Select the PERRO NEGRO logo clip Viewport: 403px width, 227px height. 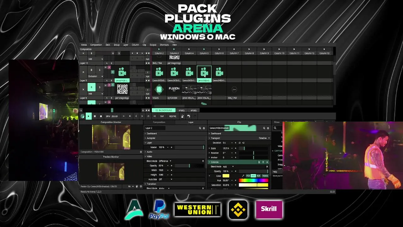[122, 90]
